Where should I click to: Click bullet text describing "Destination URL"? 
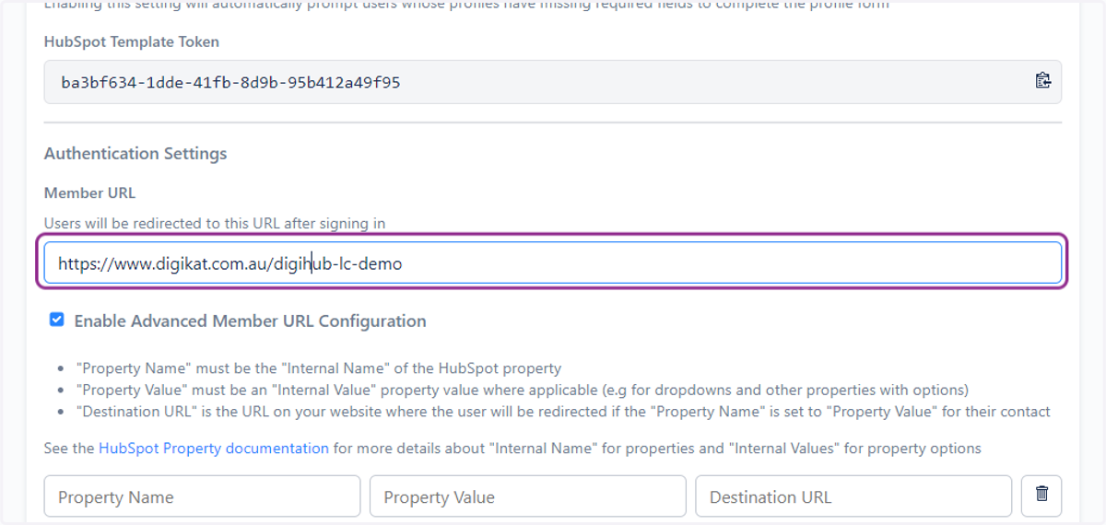tap(563, 412)
